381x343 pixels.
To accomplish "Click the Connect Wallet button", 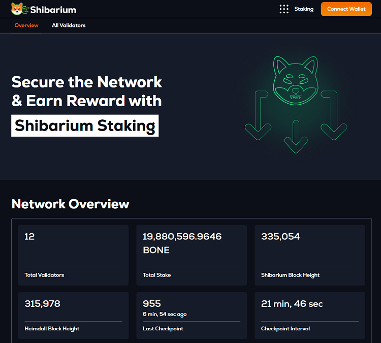I will [x=346, y=9].
